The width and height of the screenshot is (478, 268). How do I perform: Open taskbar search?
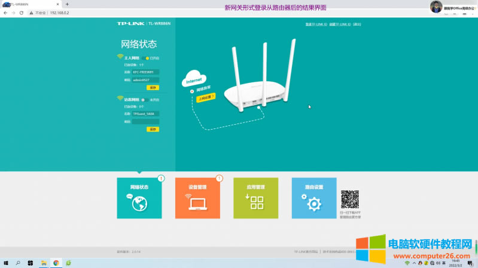tap(18, 263)
